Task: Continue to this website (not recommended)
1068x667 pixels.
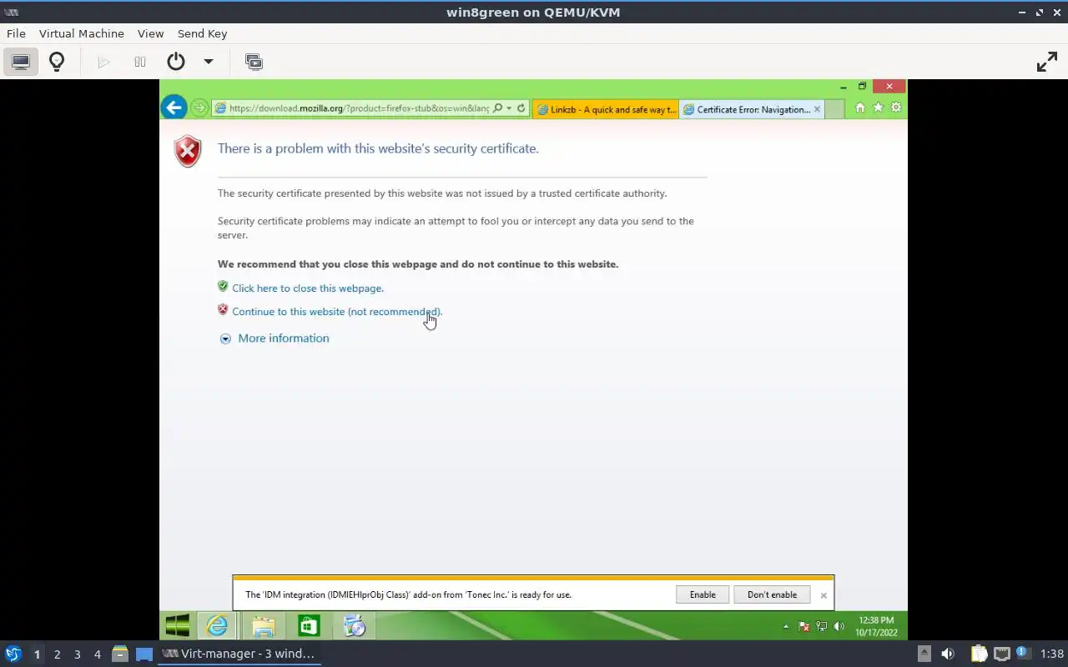Action: tap(337, 312)
